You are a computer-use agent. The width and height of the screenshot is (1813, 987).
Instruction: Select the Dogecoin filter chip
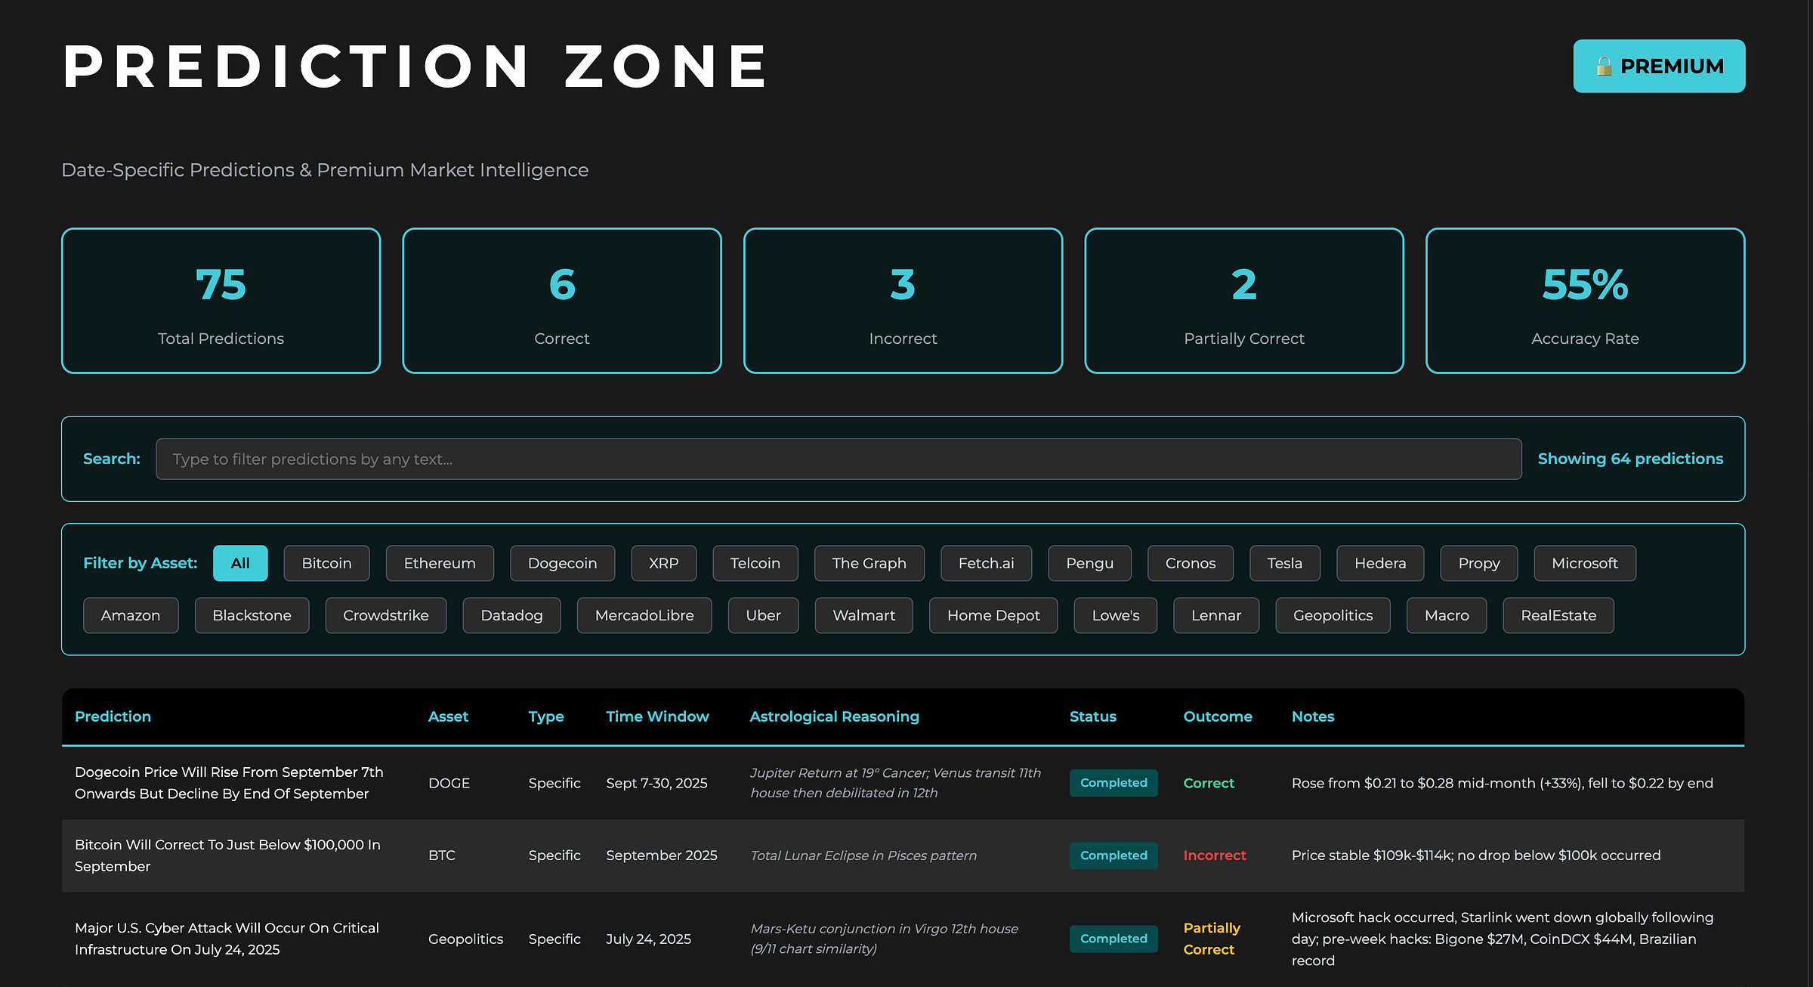click(x=562, y=563)
